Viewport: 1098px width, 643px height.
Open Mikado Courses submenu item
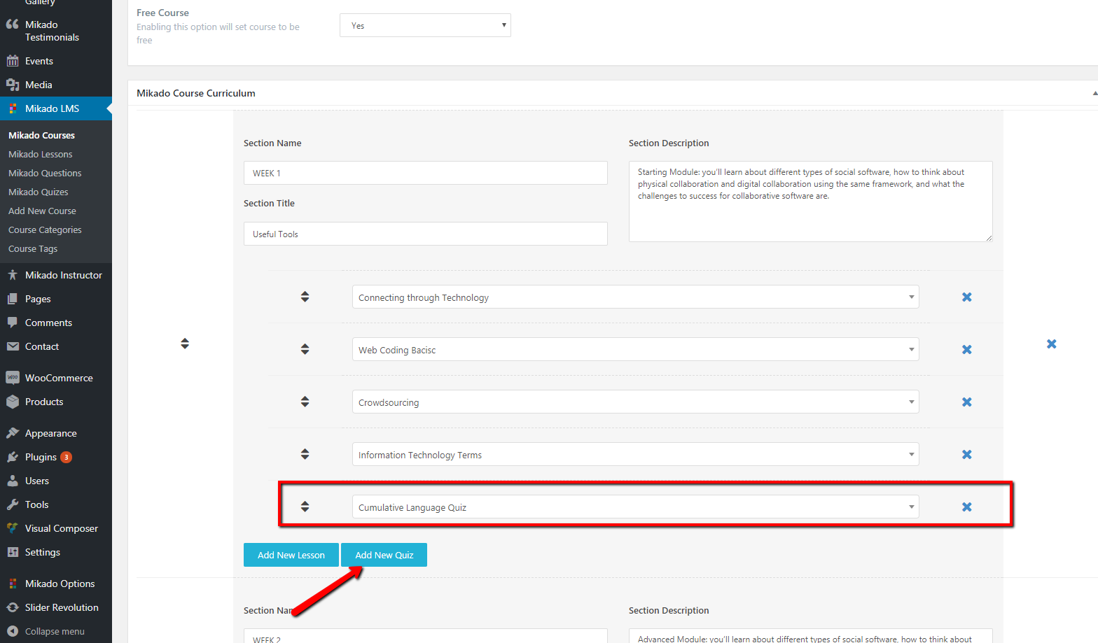click(x=41, y=135)
